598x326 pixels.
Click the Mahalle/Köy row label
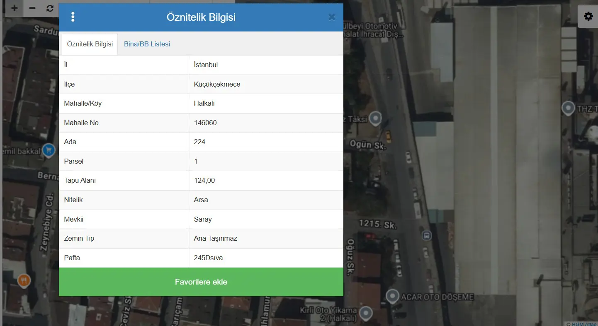click(83, 104)
